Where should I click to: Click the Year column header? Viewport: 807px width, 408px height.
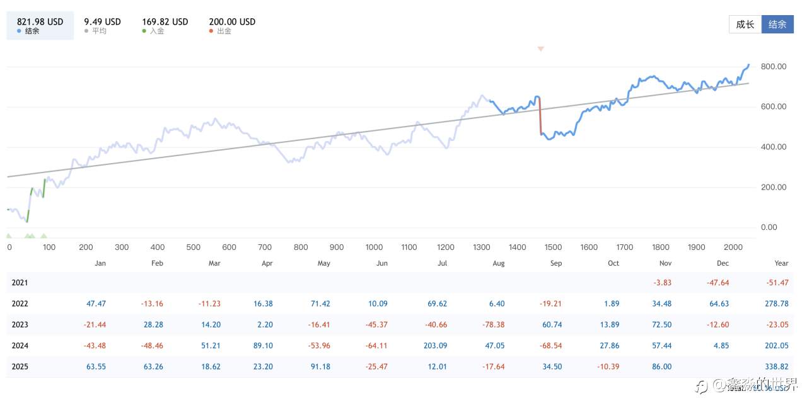pos(781,263)
